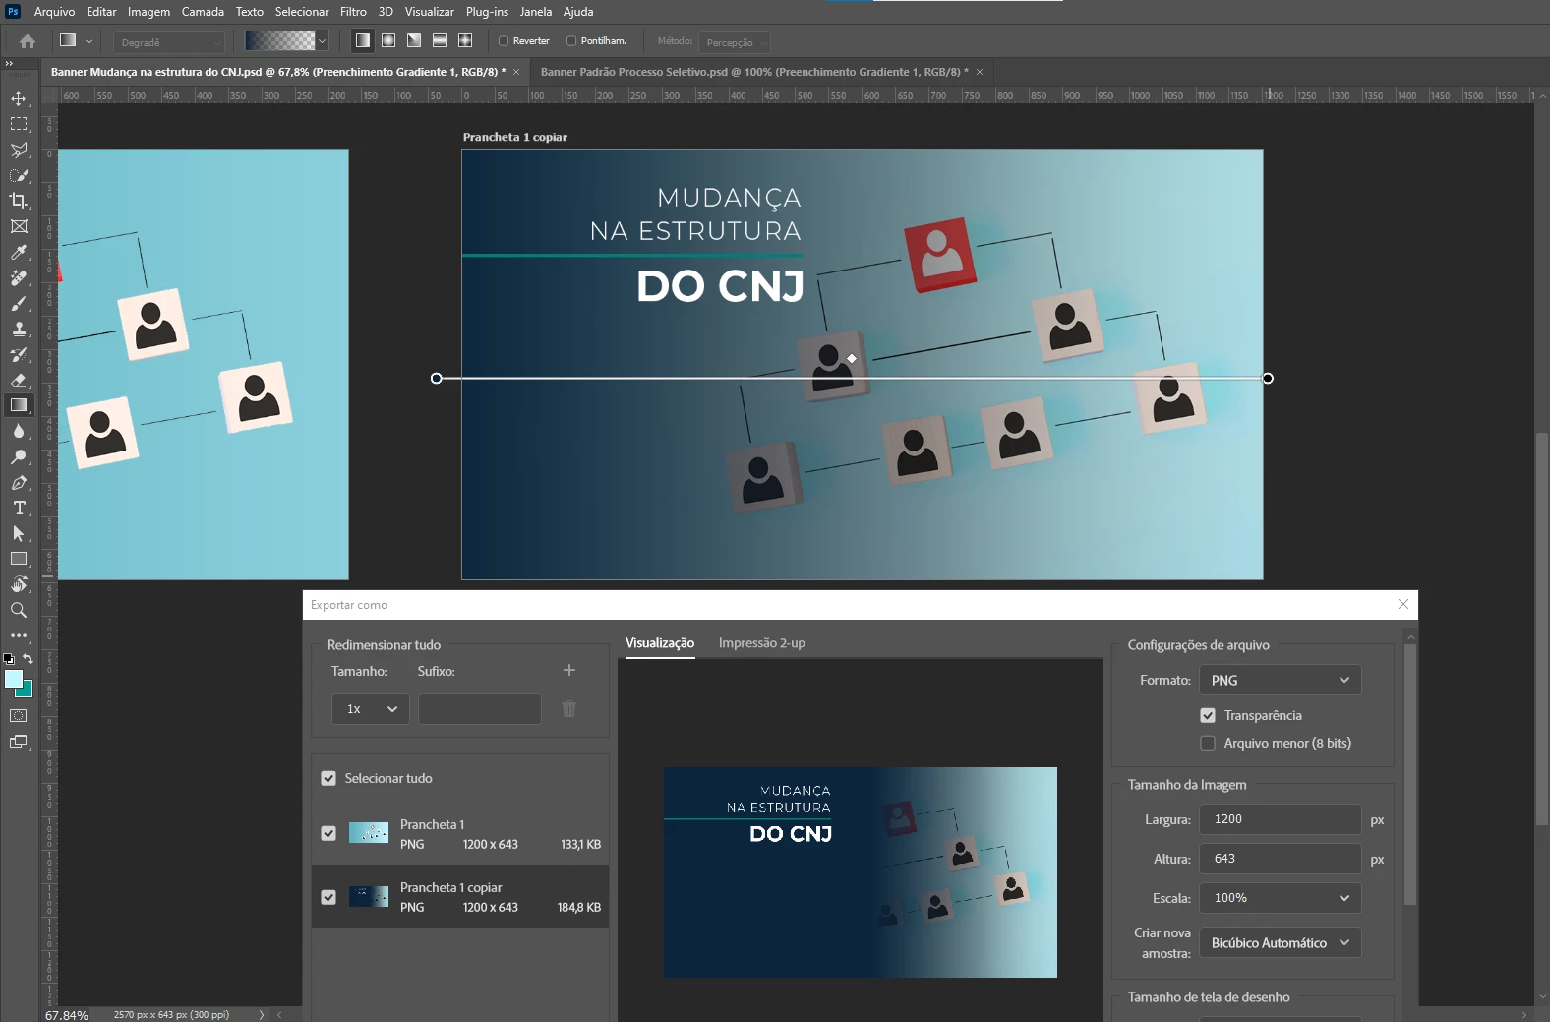1550x1022 pixels.
Task: Select the Eyedropper tool
Action: tap(19, 252)
